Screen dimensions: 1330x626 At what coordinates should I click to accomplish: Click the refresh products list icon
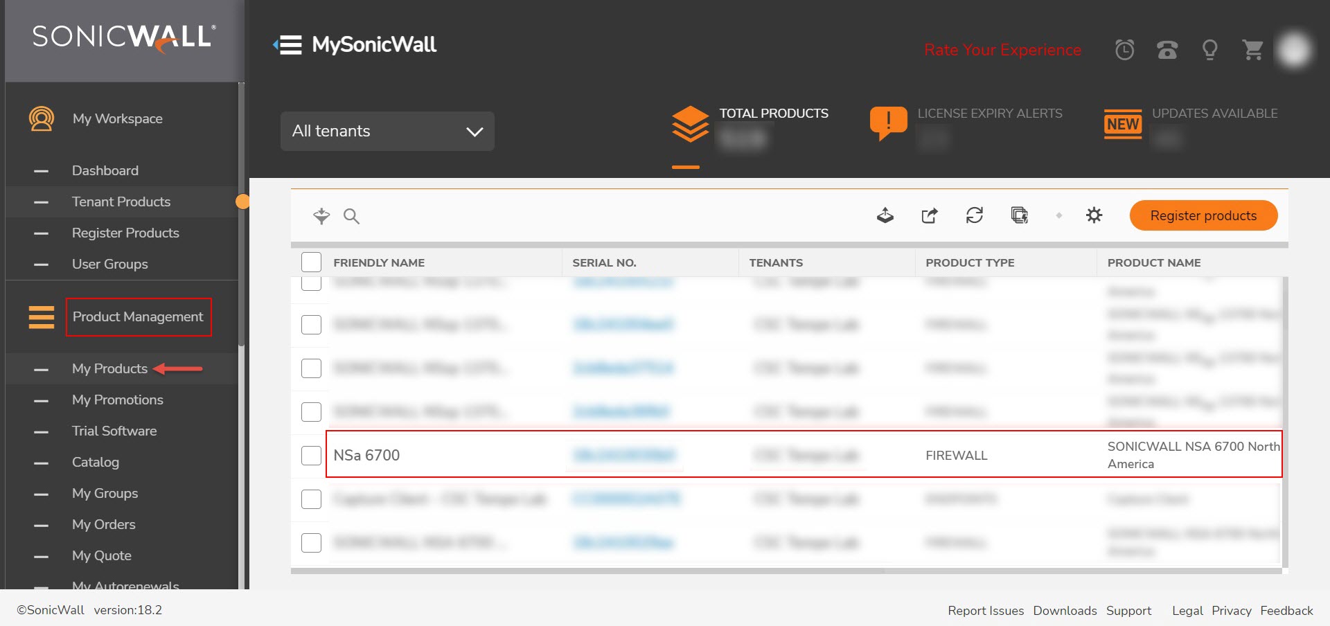click(975, 215)
